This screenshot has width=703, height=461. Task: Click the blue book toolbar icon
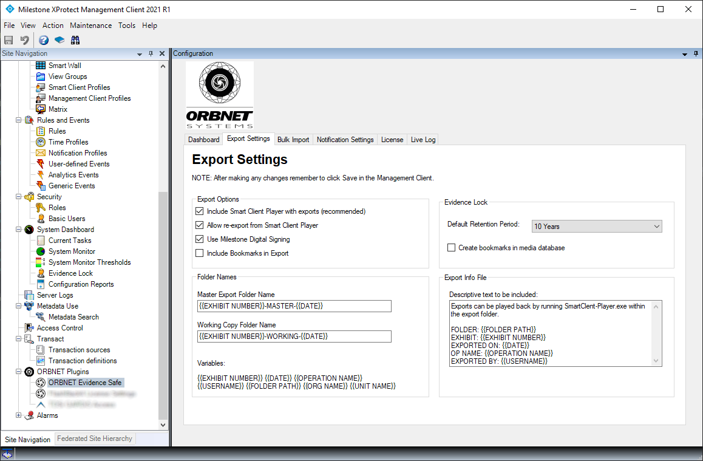tap(59, 40)
